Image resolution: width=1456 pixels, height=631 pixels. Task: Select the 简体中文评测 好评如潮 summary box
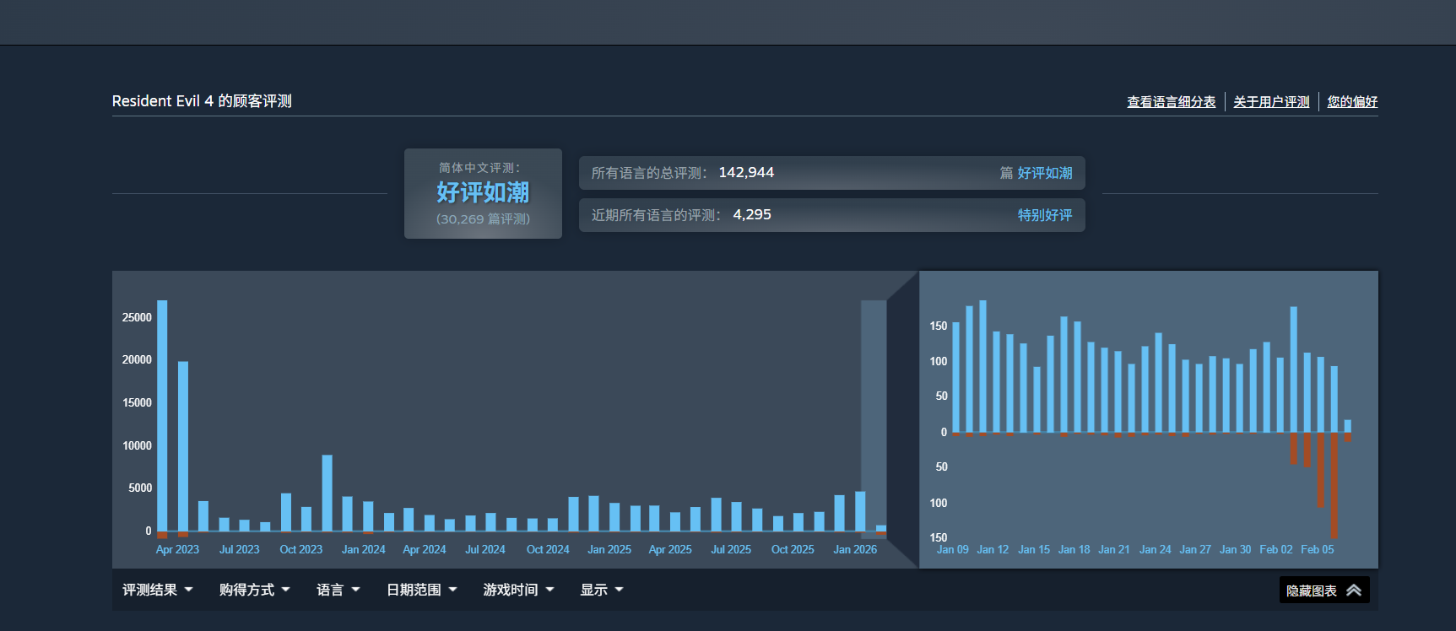click(483, 193)
